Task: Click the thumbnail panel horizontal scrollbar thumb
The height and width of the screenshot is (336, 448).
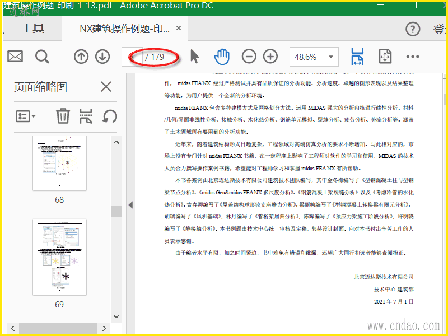Action: 58,328
